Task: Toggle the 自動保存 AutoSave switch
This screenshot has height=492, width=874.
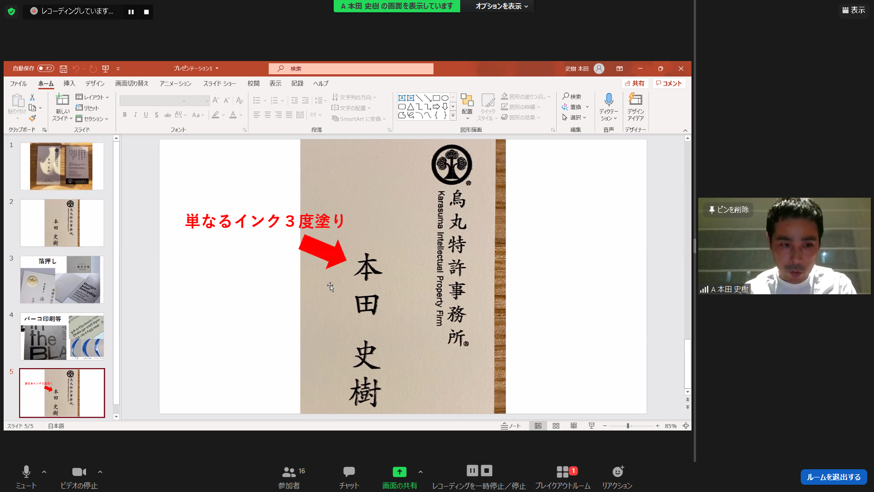Action: [46, 68]
